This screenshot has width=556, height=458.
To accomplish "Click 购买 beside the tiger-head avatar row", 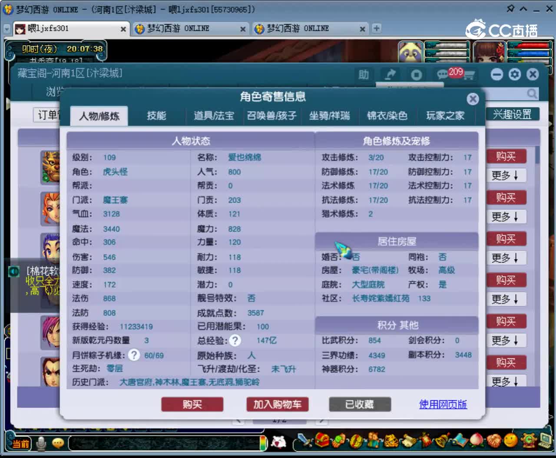I will click(506, 156).
